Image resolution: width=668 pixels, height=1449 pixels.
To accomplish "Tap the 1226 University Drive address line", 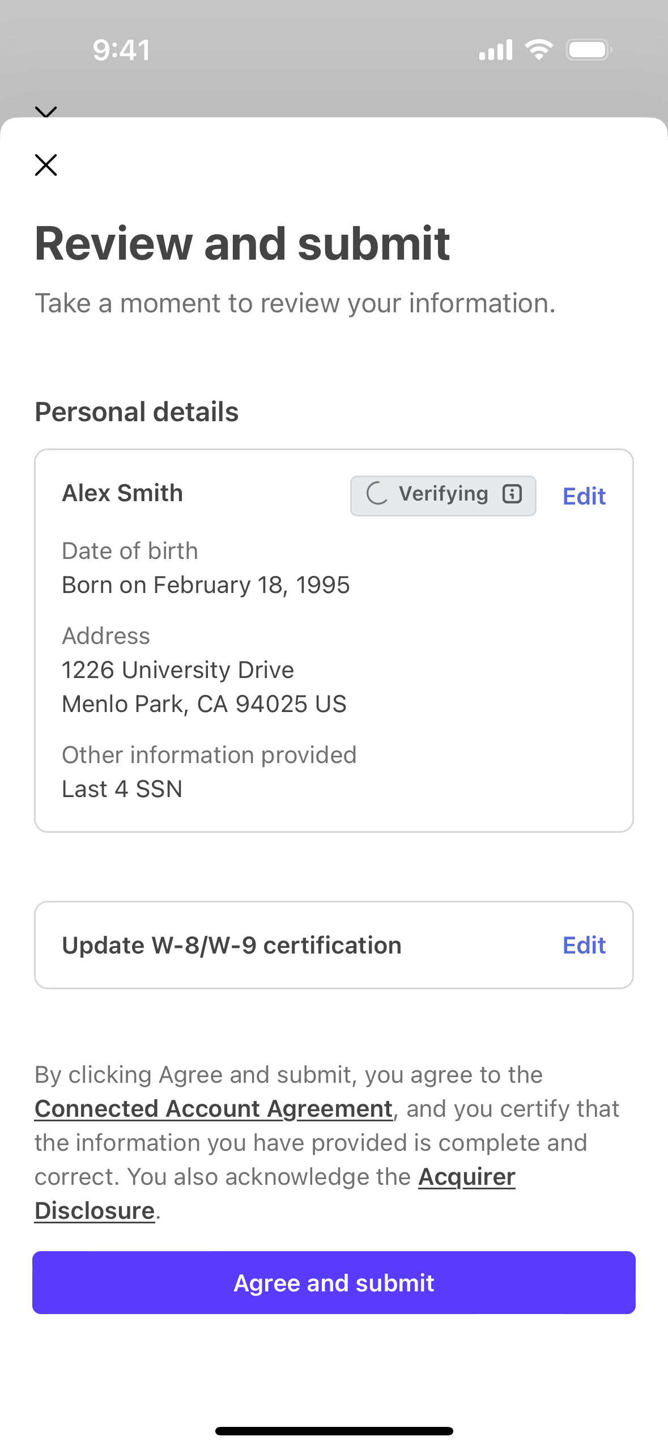I will point(178,670).
